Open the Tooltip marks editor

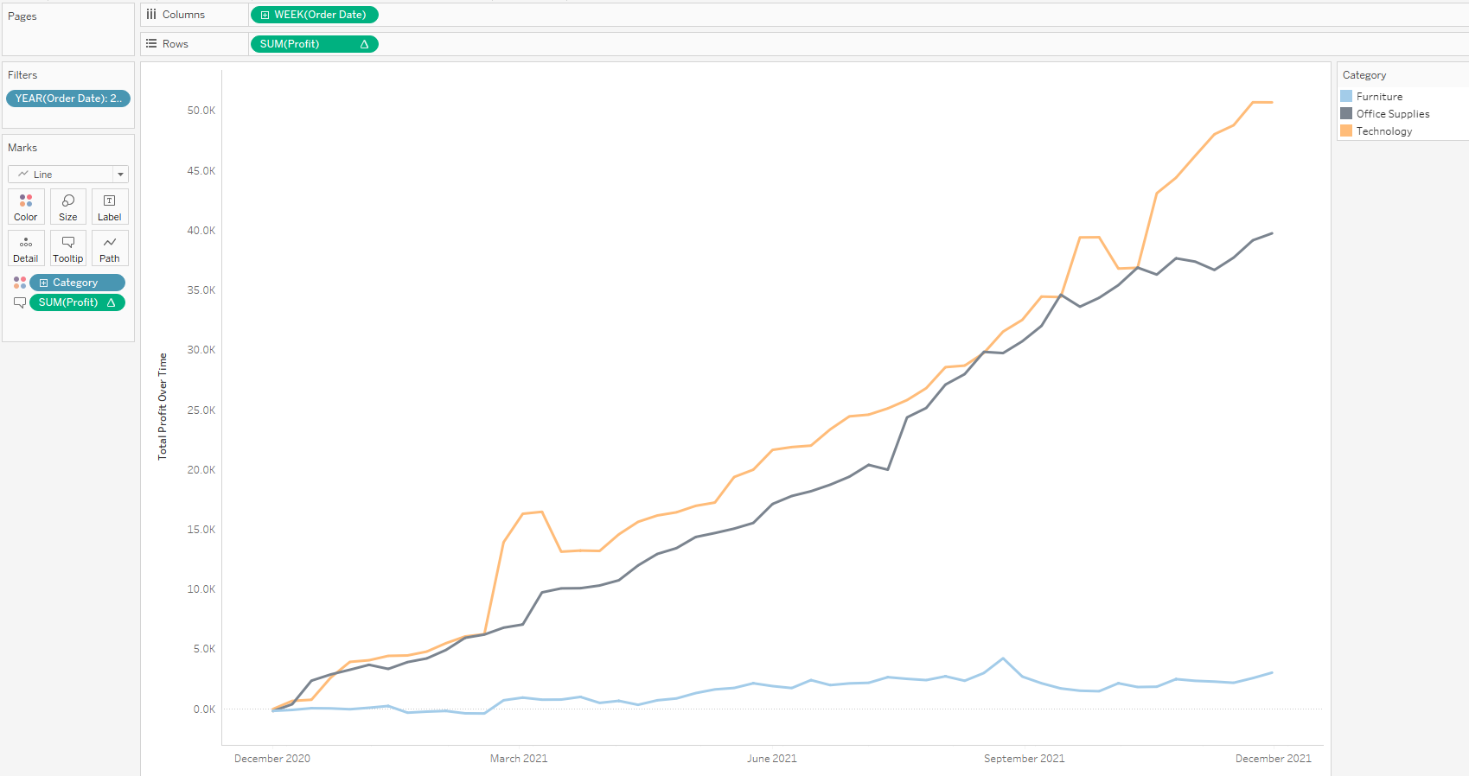(x=68, y=248)
